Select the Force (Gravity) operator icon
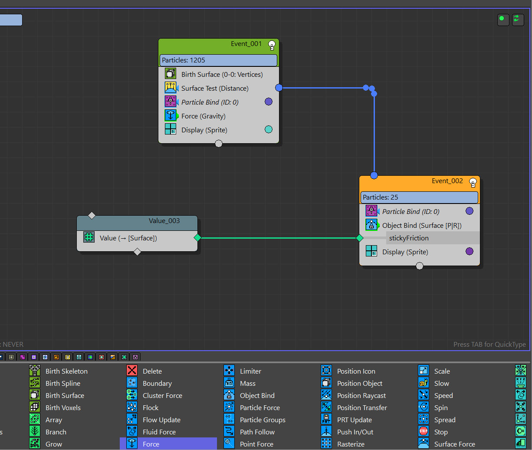 (170, 115)
